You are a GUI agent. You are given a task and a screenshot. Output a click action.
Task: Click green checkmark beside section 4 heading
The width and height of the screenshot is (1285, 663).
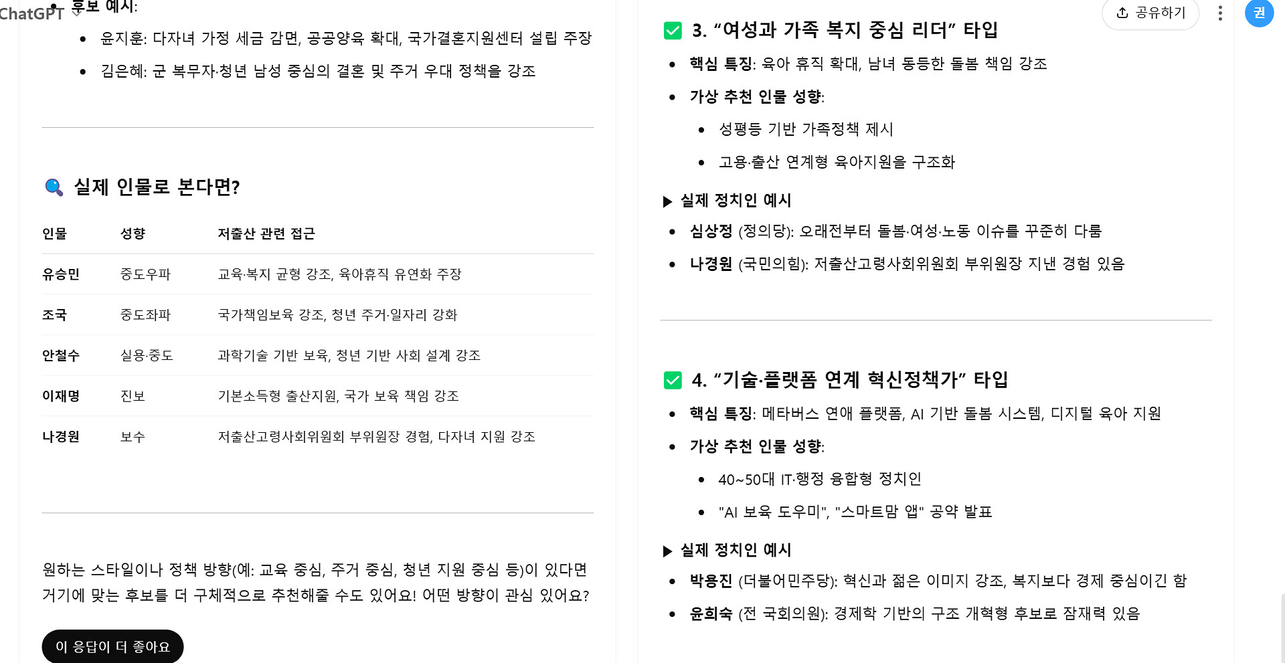pyautogui.click(x=673, y=380)
